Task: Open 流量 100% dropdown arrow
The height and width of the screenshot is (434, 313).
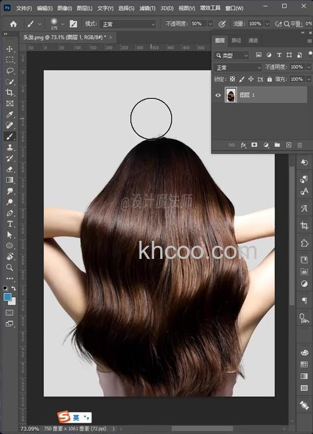Action: tap(267, 24)
